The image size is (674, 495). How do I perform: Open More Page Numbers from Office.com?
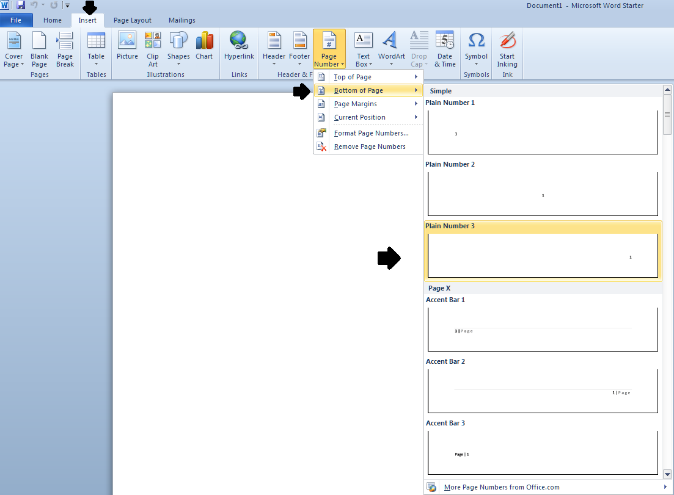[501, 487]
